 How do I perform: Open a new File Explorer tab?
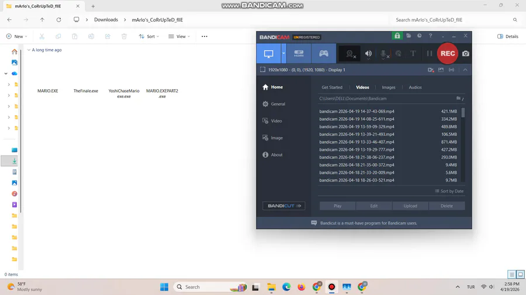tap(94, 6)
